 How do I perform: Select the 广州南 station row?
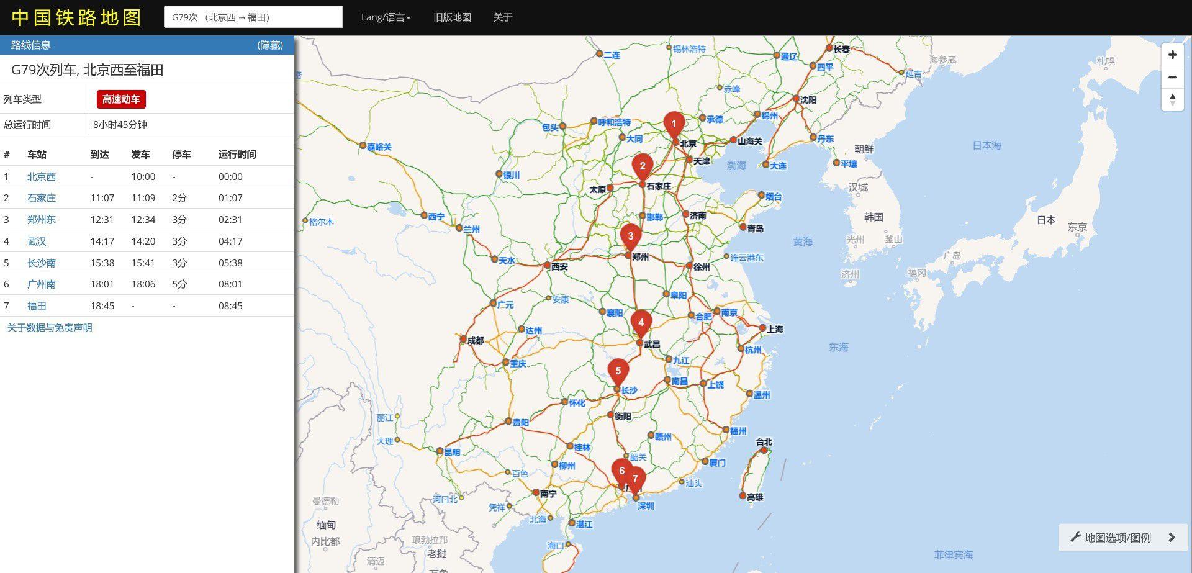[x=41, y=284]
